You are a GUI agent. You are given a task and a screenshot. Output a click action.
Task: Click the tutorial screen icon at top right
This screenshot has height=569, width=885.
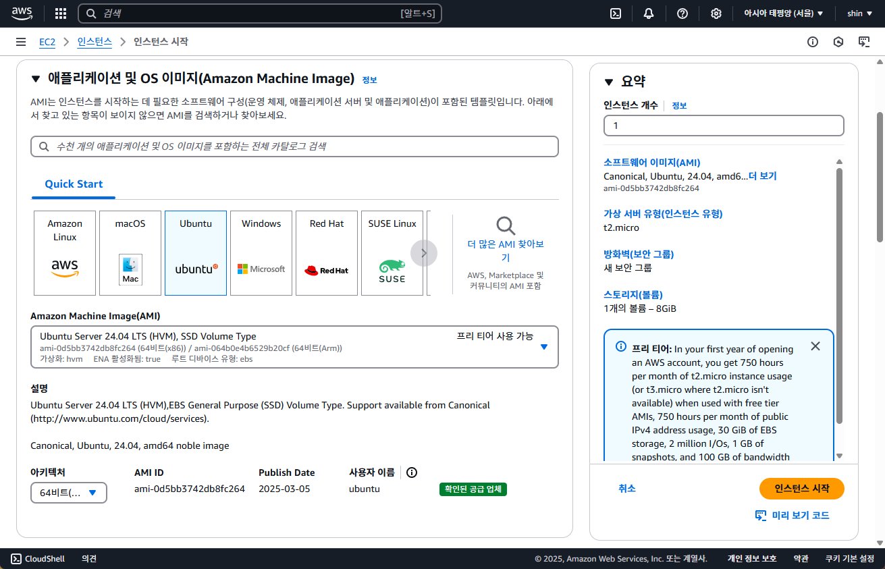(x=864, y=42)
